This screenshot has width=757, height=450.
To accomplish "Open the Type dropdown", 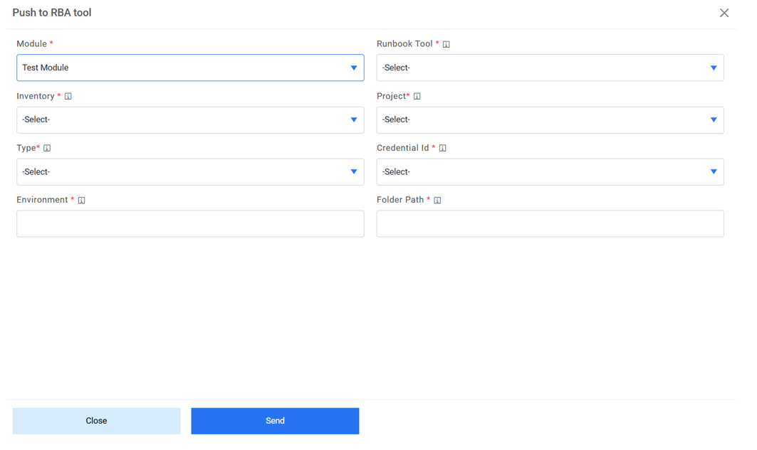I will 190,172.
